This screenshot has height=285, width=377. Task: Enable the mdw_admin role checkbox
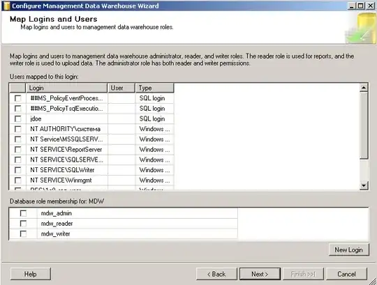(x=23, y=213)
